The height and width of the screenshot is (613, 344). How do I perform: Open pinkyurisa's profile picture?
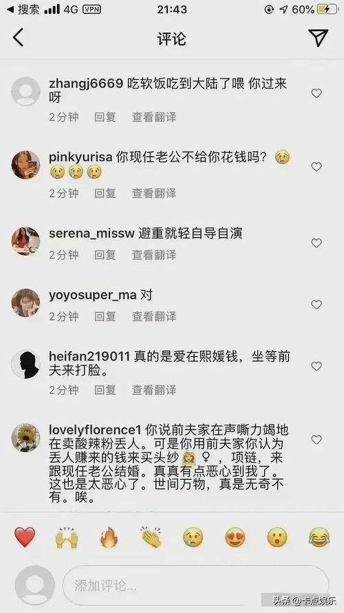click(x=25, y=165)
